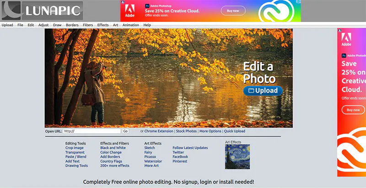Image resolution: width=366 pixels, height=188 pixels.
Task: Open the Chrome Extension link
Action: (x=159, y=131)
